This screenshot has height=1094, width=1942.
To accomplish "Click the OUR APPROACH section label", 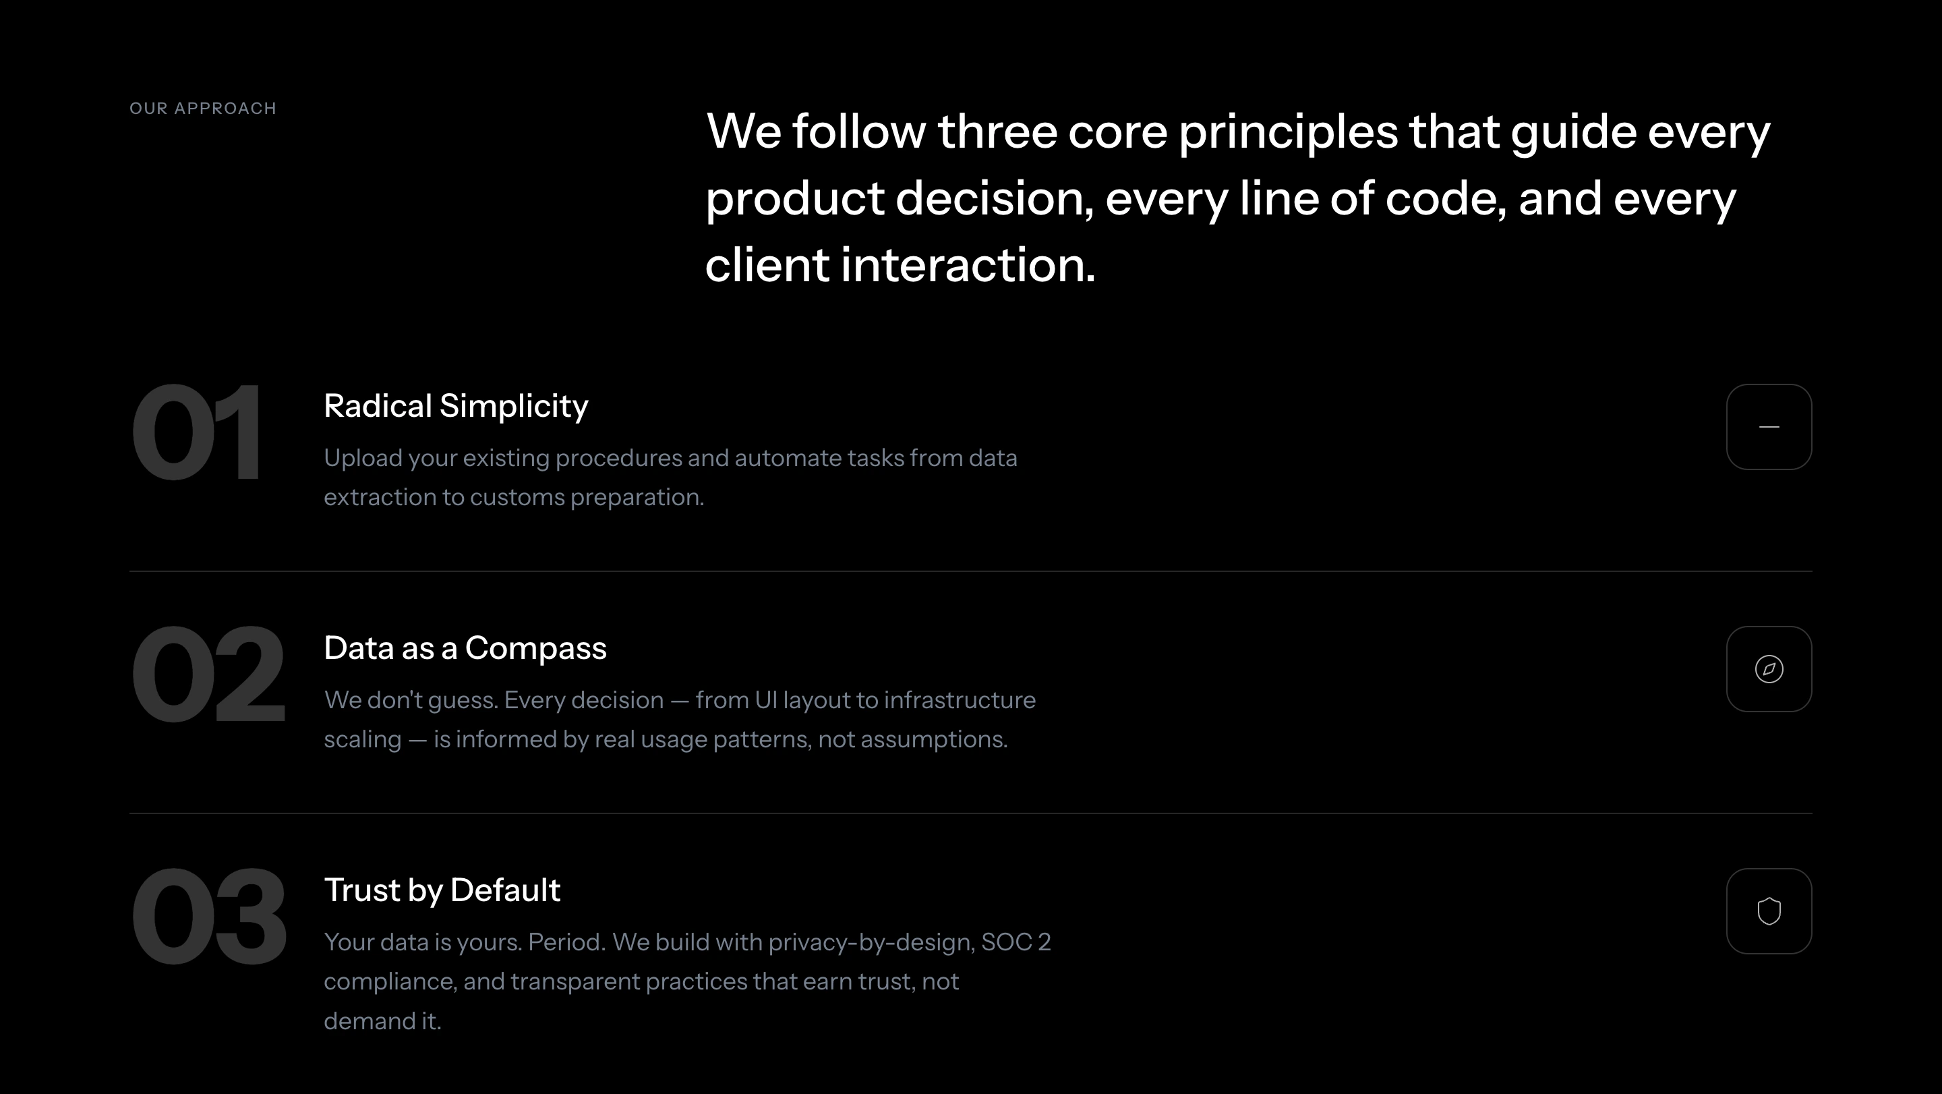I will coord(203,108).
